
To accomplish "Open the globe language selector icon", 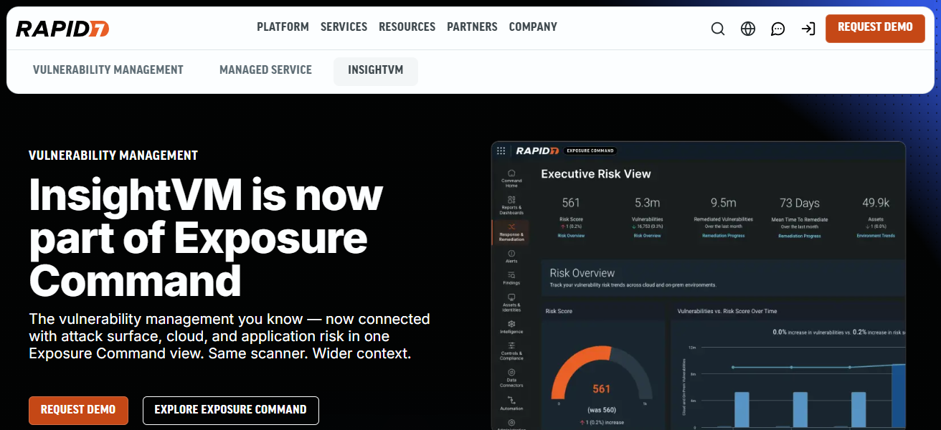I will [748, 29].
